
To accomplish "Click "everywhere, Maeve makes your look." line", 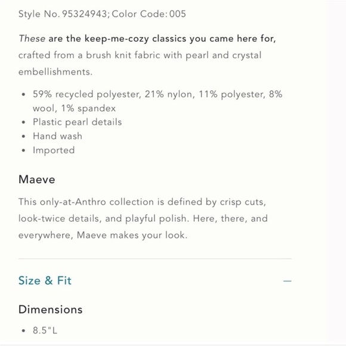I will (x=103, y=235).
